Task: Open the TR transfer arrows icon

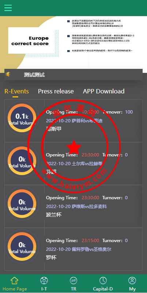Action: (73, 281)
